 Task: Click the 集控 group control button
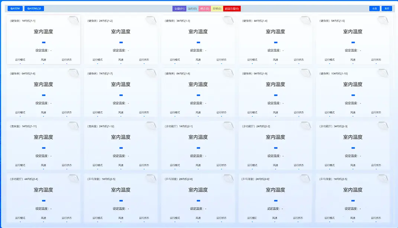[x=386, y=9]
